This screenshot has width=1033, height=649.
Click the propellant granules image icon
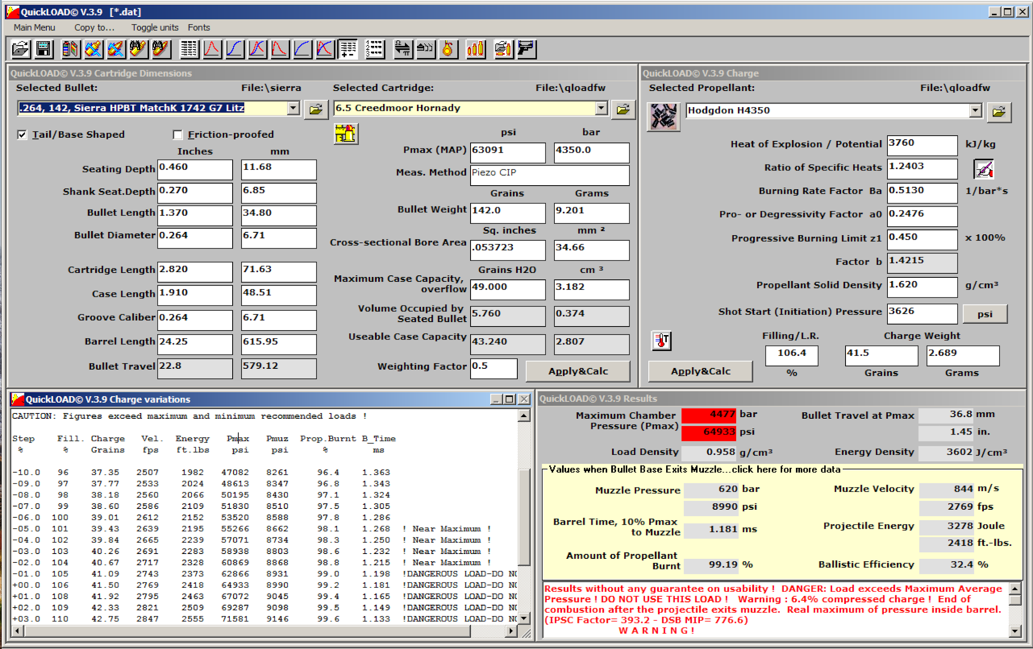[663, 117]
